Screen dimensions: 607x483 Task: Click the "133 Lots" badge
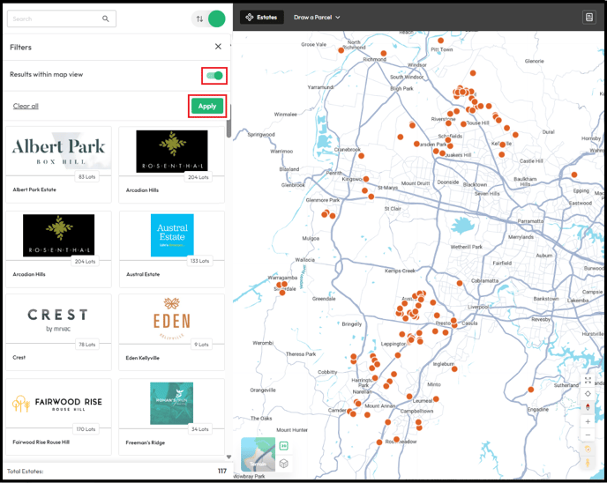[x=199, y=261]
